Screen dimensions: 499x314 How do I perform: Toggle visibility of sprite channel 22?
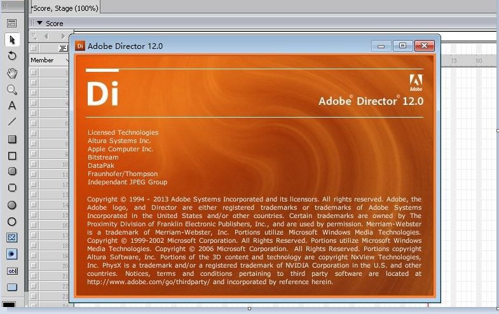(x=34, y=286)
